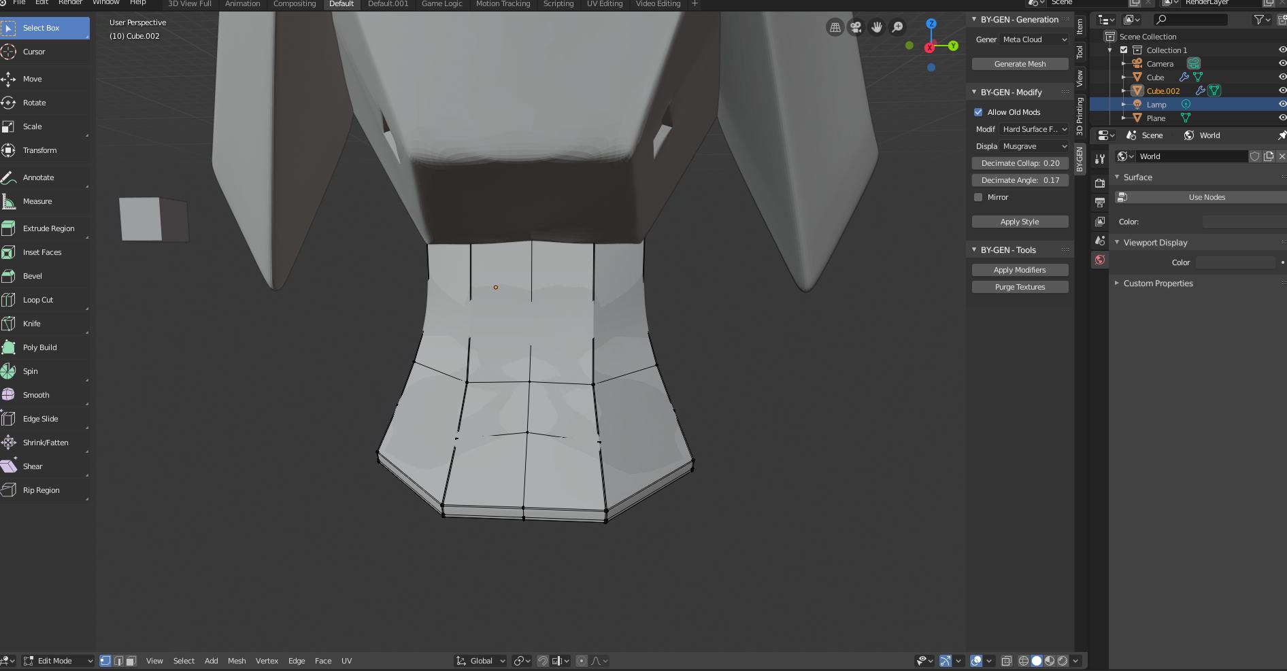Click the zoom view magnifier icon
Screen dimensions: 1287x671
[898, 27]
